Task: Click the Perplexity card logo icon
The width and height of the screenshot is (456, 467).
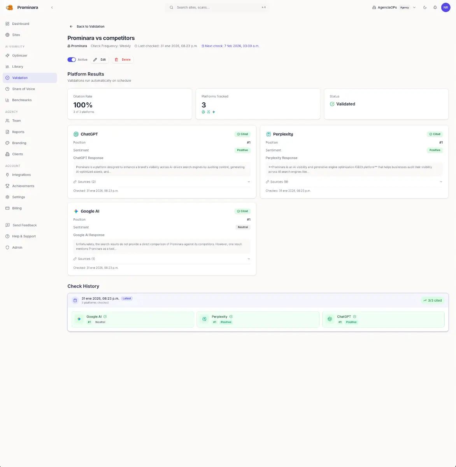Action: pyautogui.click(x=268, y=134)
